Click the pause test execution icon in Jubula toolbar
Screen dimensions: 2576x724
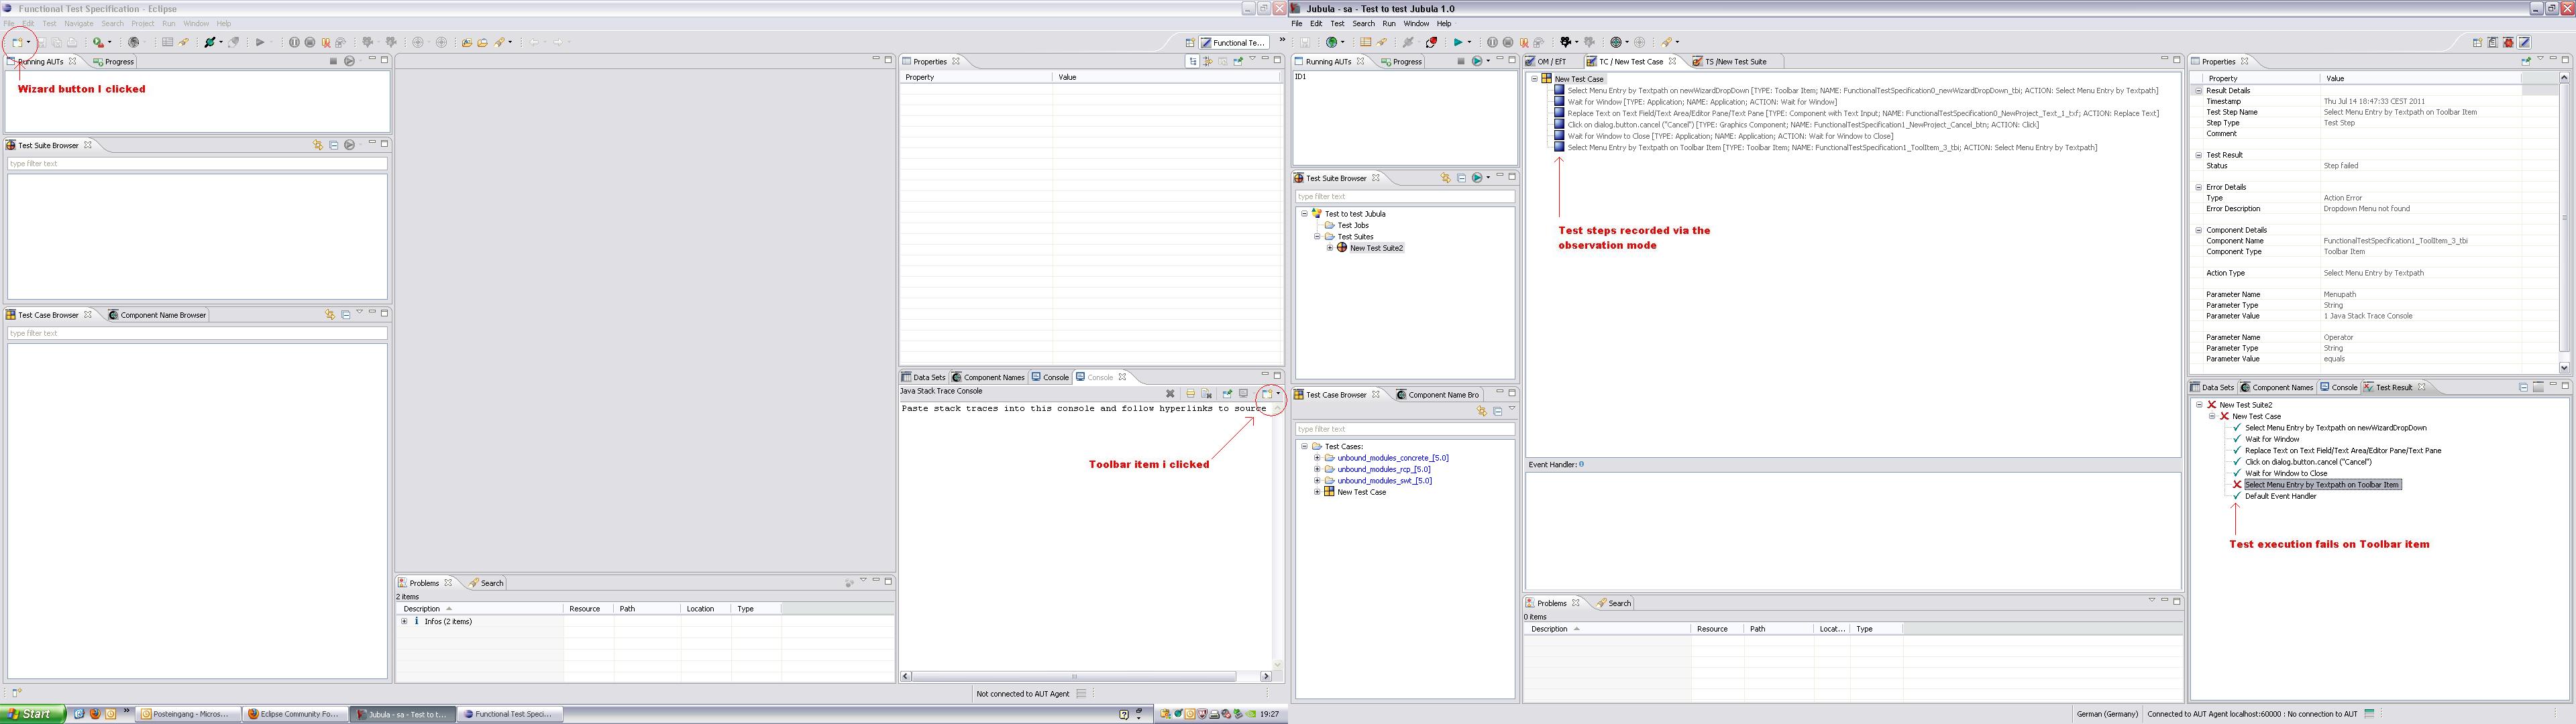pyautogui.click(x=1492, y=42)
